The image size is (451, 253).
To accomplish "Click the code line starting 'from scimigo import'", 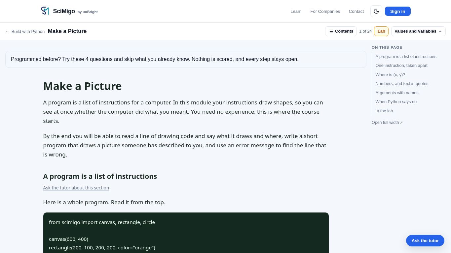I will 102,222.
